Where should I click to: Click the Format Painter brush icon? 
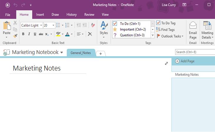pos(15,36)
